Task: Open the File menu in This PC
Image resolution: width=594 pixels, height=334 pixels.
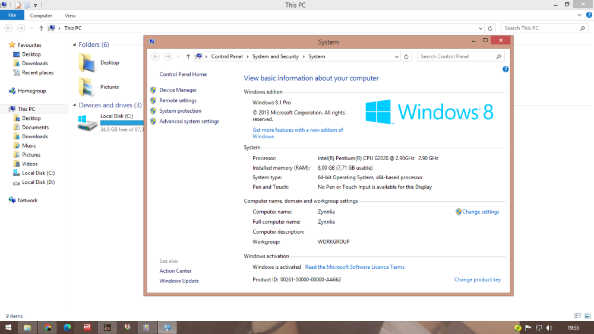Action: pyautogui.click(x=12, y=15)
